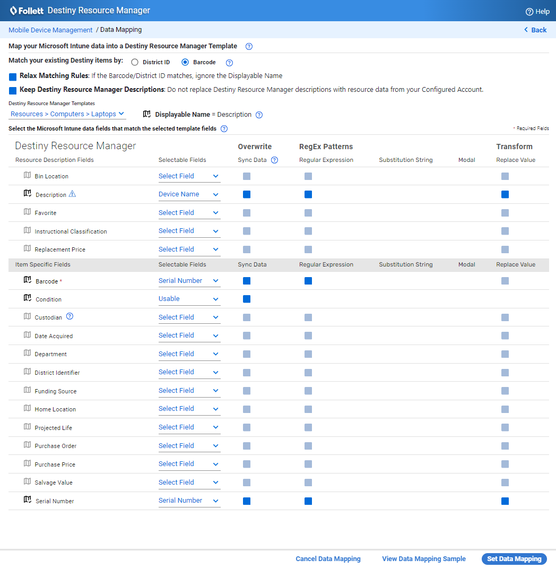This screenshot has width=556, height=568.
Task: Open the Resources > Computers > Laptops template selector
Action: pyautogui.click(x=67, y=114)
